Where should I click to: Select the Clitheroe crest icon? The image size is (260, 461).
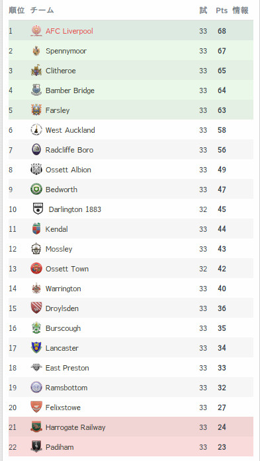(x=36, y=71)
